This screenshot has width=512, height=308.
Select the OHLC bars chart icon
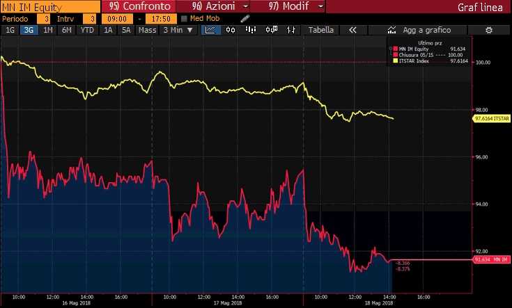290,30
